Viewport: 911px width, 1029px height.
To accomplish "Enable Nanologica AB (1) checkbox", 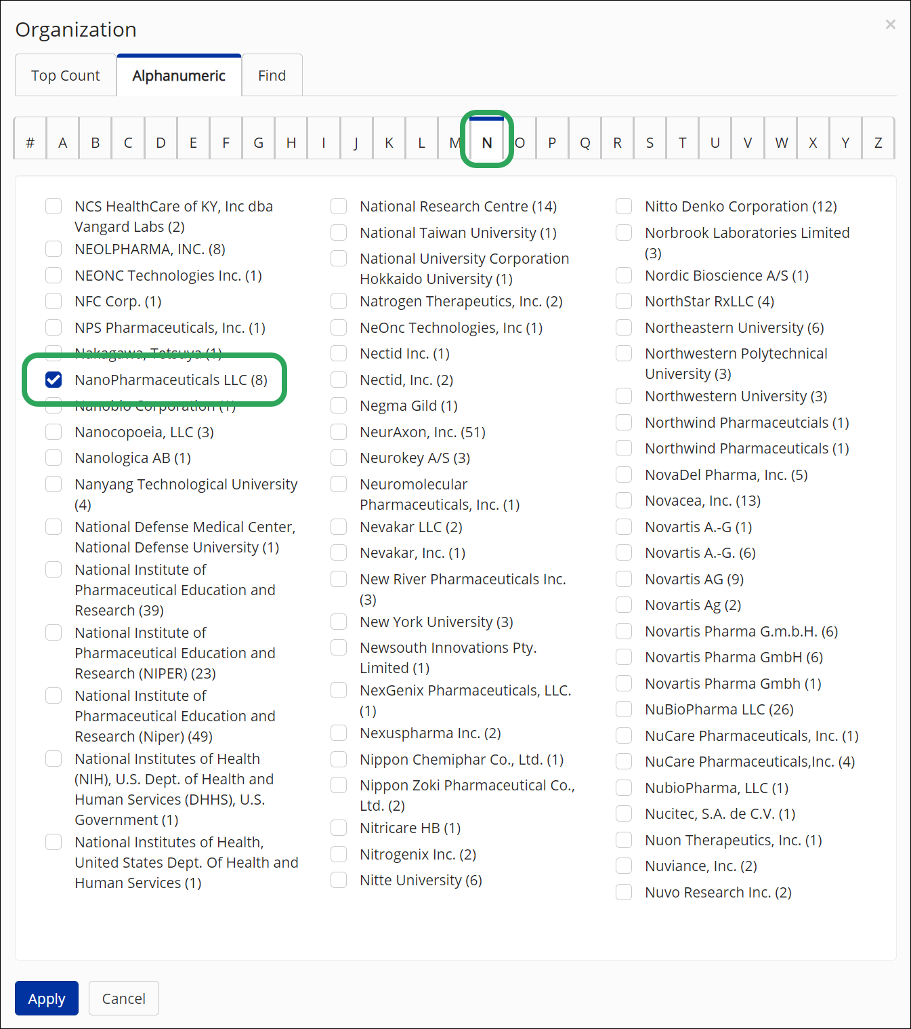I will click(x=54, y=458).
